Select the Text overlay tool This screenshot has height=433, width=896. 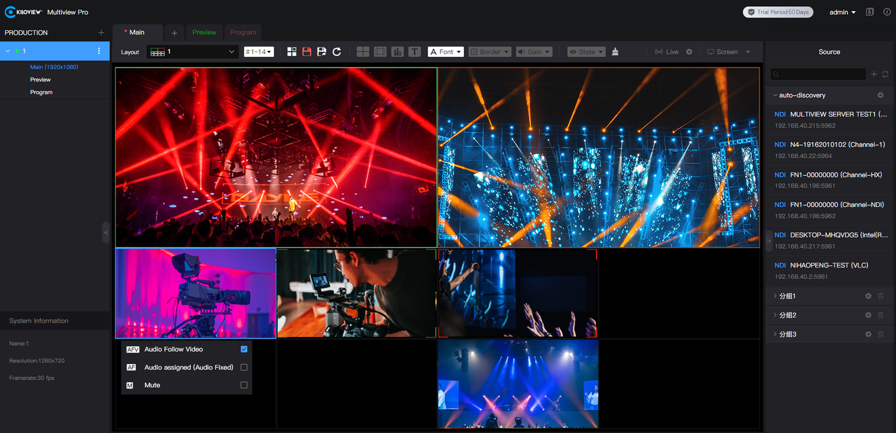click(x=415, y=51)
